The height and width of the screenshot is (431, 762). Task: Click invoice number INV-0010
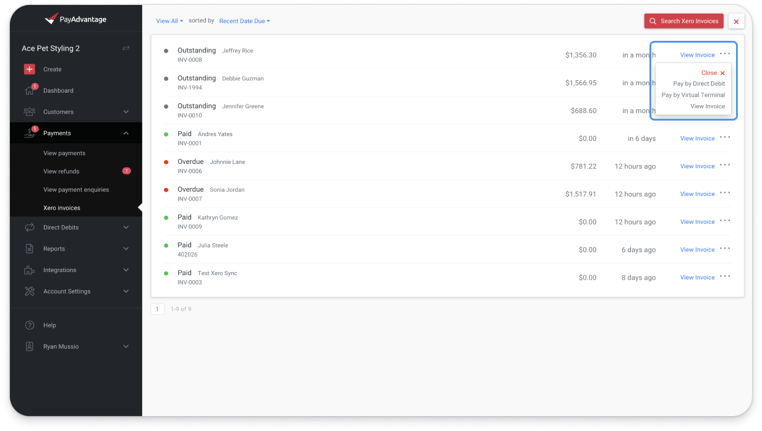tap(190, 116)
